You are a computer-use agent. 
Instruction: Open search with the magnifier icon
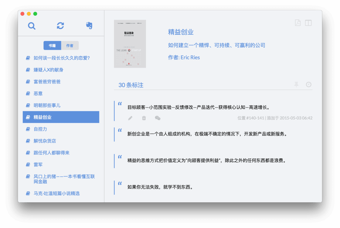pos(32,26)
